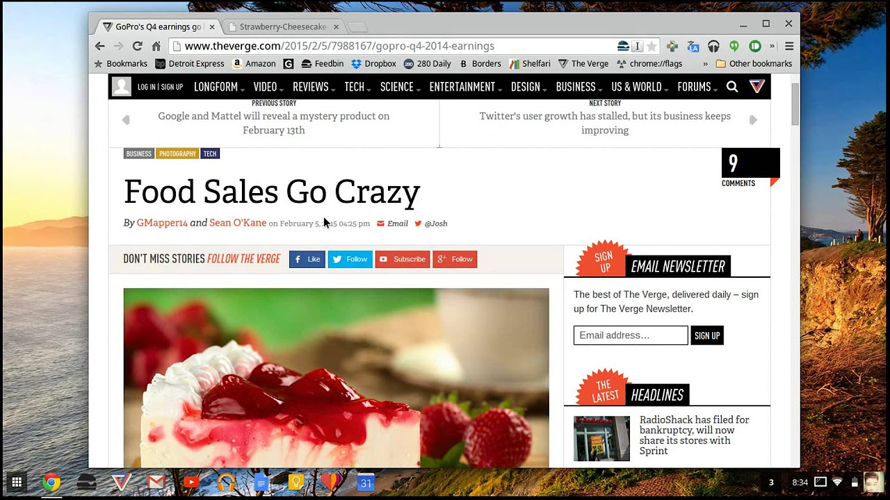The image size is (890, 500).
Task: Click the Twitter Follow button
Action: tap(350, 259)
